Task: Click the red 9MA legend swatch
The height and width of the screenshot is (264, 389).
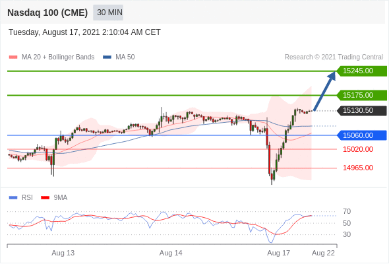Action: coord(45,198)
